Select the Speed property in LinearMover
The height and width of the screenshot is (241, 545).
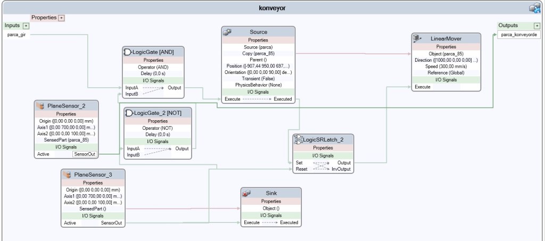[x=446, y=67]
